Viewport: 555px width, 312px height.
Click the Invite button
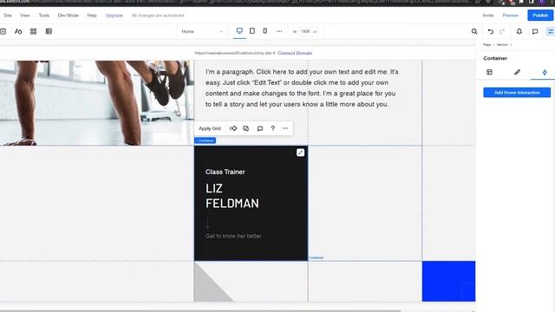pyautogui.click(x=488, y=16)
